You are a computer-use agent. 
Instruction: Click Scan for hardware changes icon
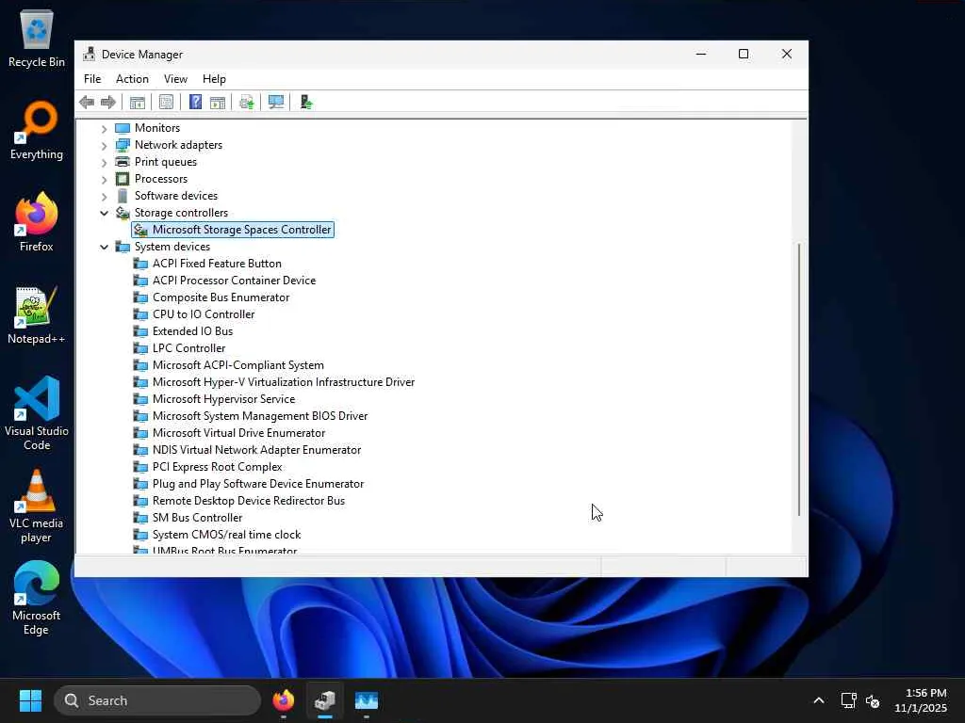click(x=276, y=102)
